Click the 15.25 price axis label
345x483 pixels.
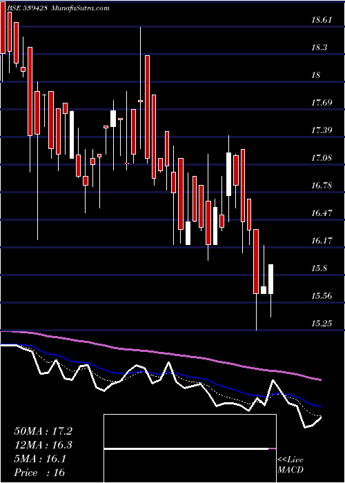[322, 323]
